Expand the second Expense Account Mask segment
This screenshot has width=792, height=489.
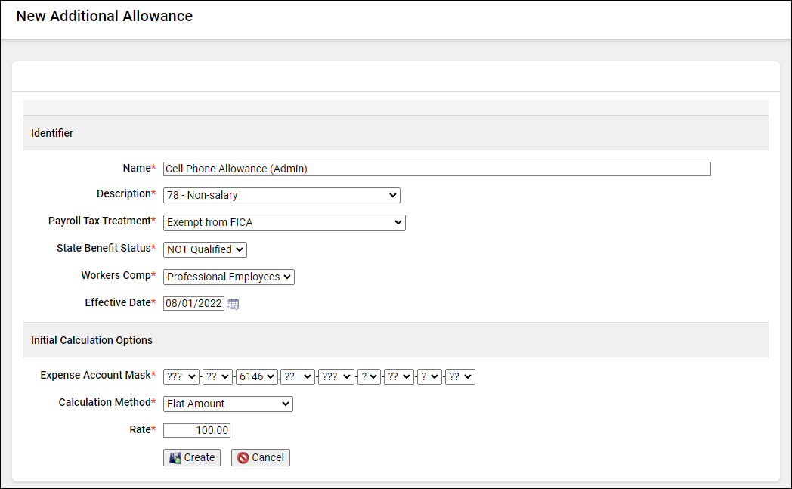coord(218,376)
